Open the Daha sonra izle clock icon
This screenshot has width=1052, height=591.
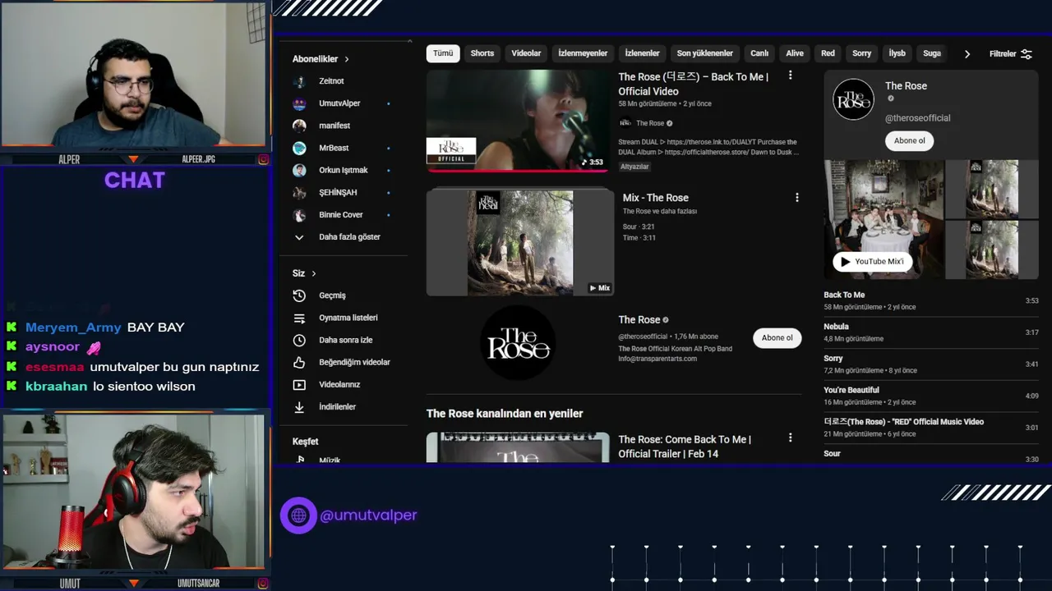pyautogui.click(x=299, y=340)
